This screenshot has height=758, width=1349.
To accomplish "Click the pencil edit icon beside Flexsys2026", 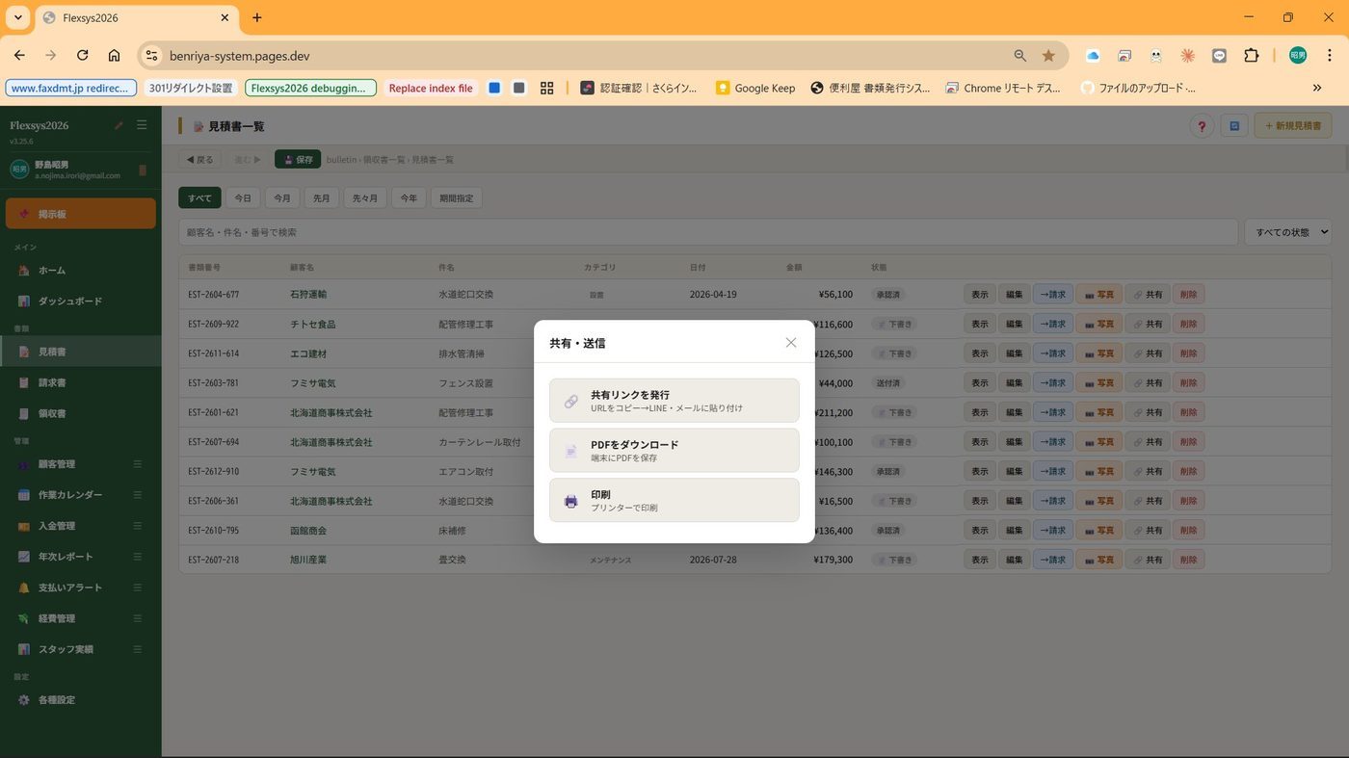I will [x=119, y=125].
